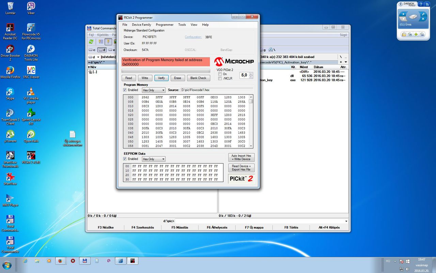436x273 pixels.
Task: Select the Flowcode V5 for PICmicros icon
Action: click(x=31, y=31)
